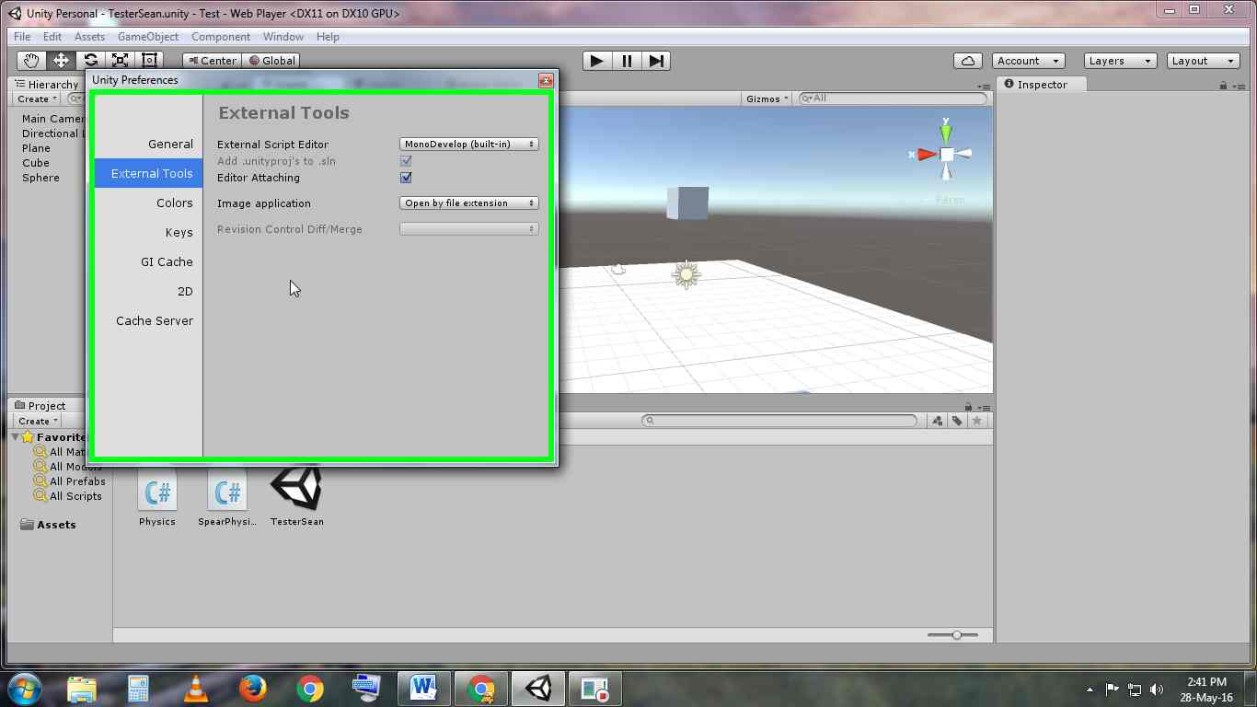Click the Project browser icon size slider
The height and width of the screenshot is (707, 1257).
pos(952,635)
